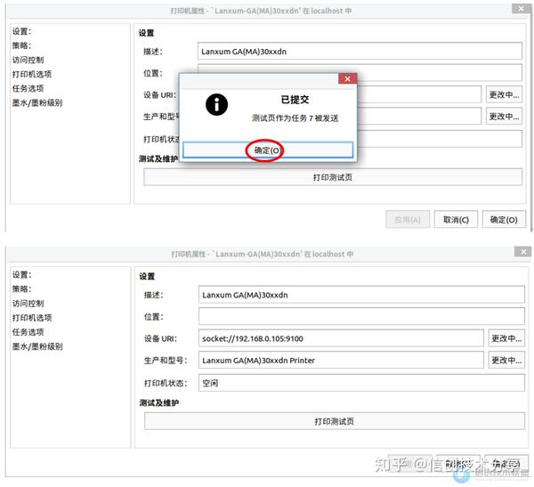This screenshot has width=534, height=487.
Task: Confirm the test page submitted dialog
Action: (268, 150)
